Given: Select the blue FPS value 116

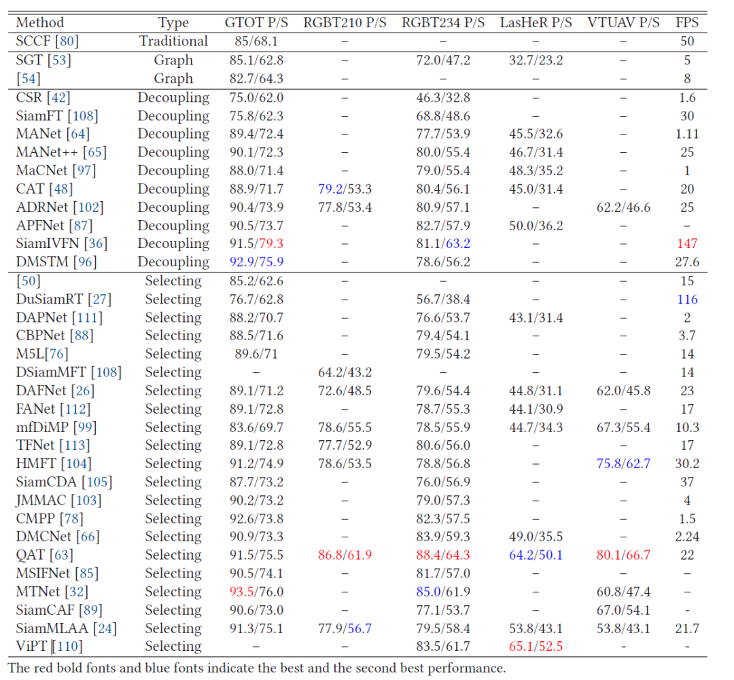Looking at the screenshot, I should point(687,299).
